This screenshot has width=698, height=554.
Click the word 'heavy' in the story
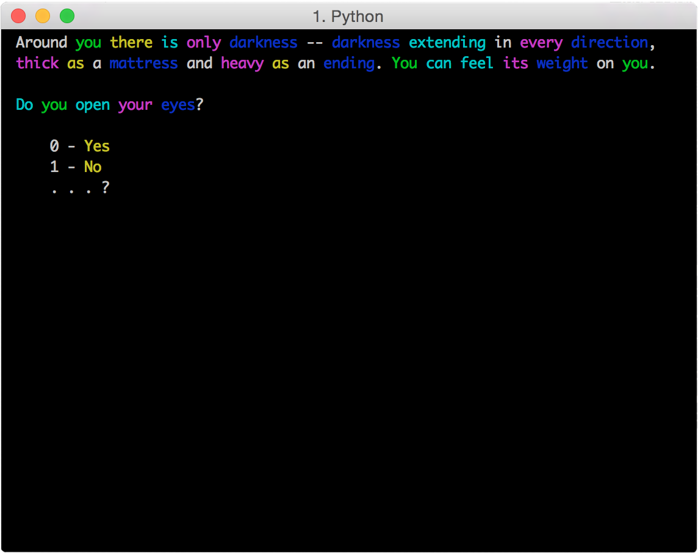(242, 63)
